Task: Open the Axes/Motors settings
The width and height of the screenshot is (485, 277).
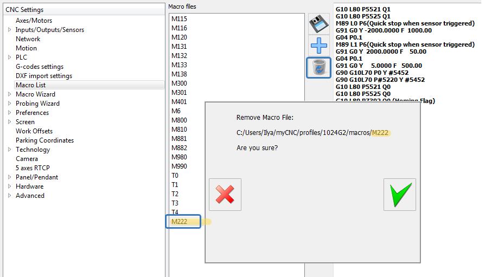Action: point(34,21)
